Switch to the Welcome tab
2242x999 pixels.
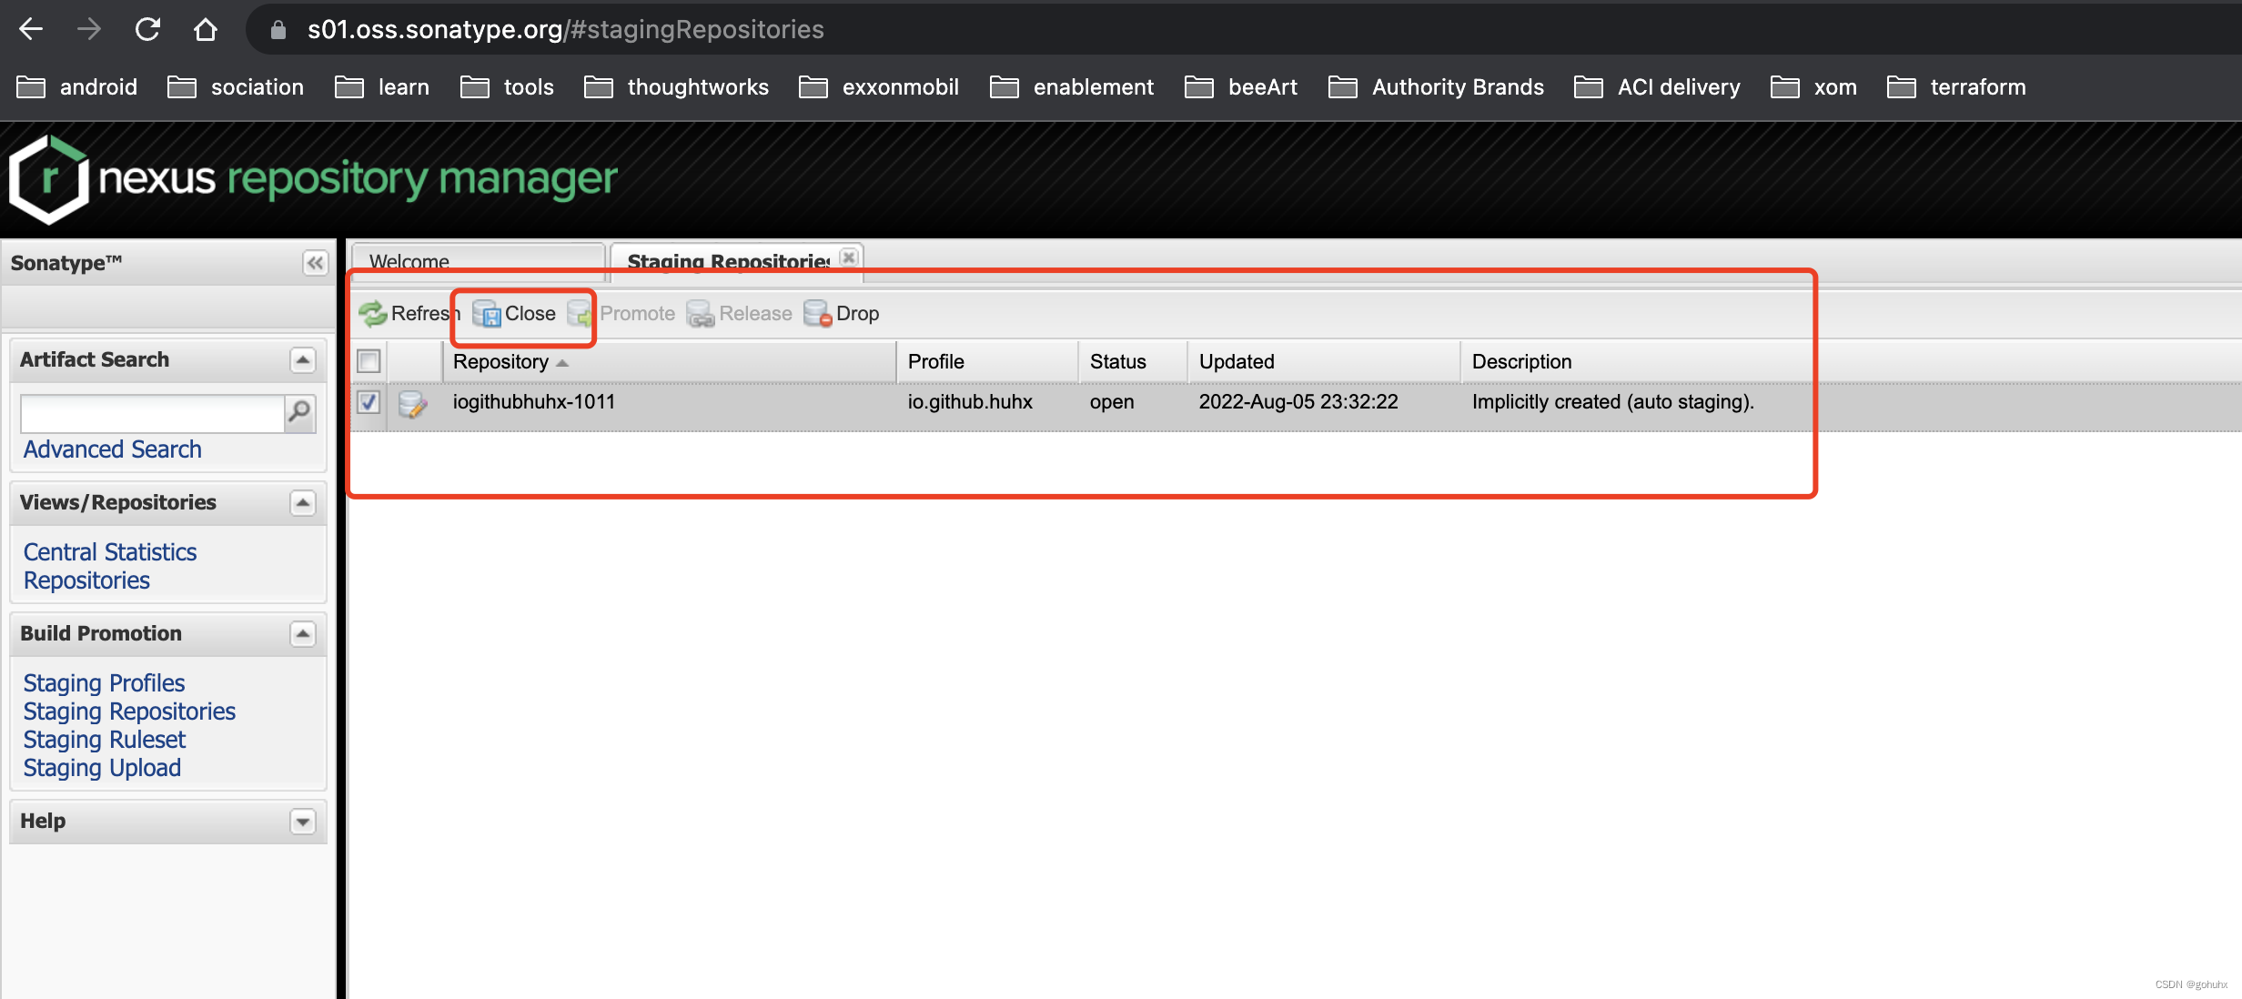coord(479,262)
